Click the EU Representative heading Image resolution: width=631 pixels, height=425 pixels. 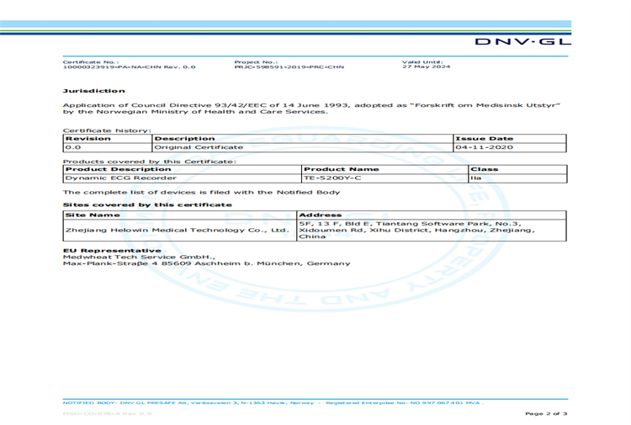coord(111,250)
